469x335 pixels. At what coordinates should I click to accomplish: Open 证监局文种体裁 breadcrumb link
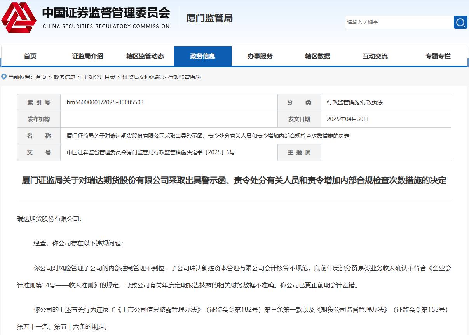[x=141, y=77]
